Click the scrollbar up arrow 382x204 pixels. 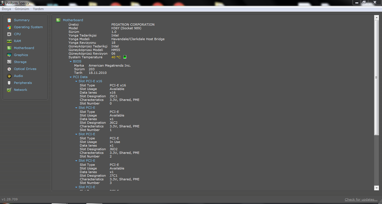point(376,18)
